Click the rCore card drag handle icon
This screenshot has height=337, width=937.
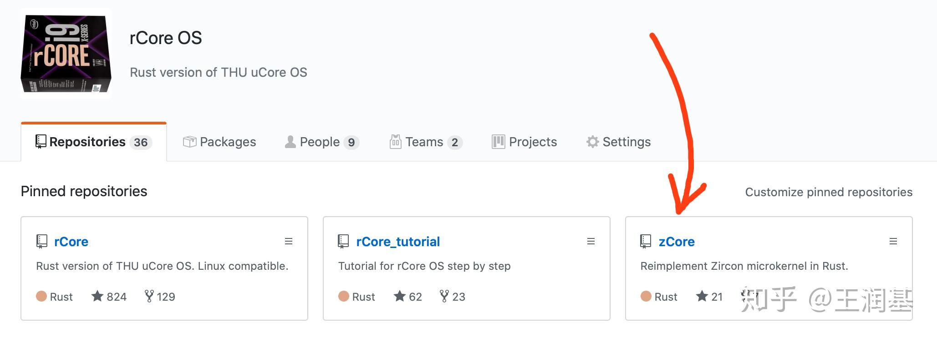click(x=289, y=242)
